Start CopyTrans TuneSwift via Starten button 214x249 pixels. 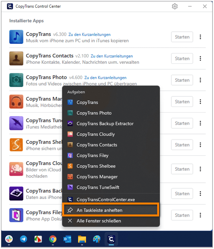182,123
